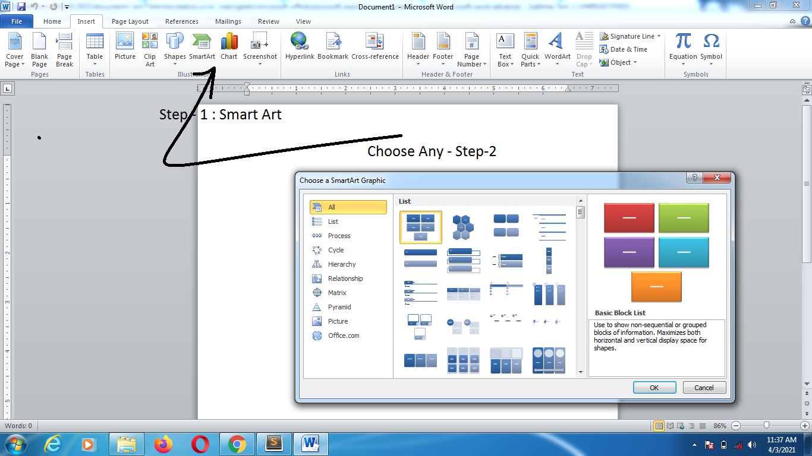Select the Cycle SmartArt category
812x456 pixels.
click(336, 250)
